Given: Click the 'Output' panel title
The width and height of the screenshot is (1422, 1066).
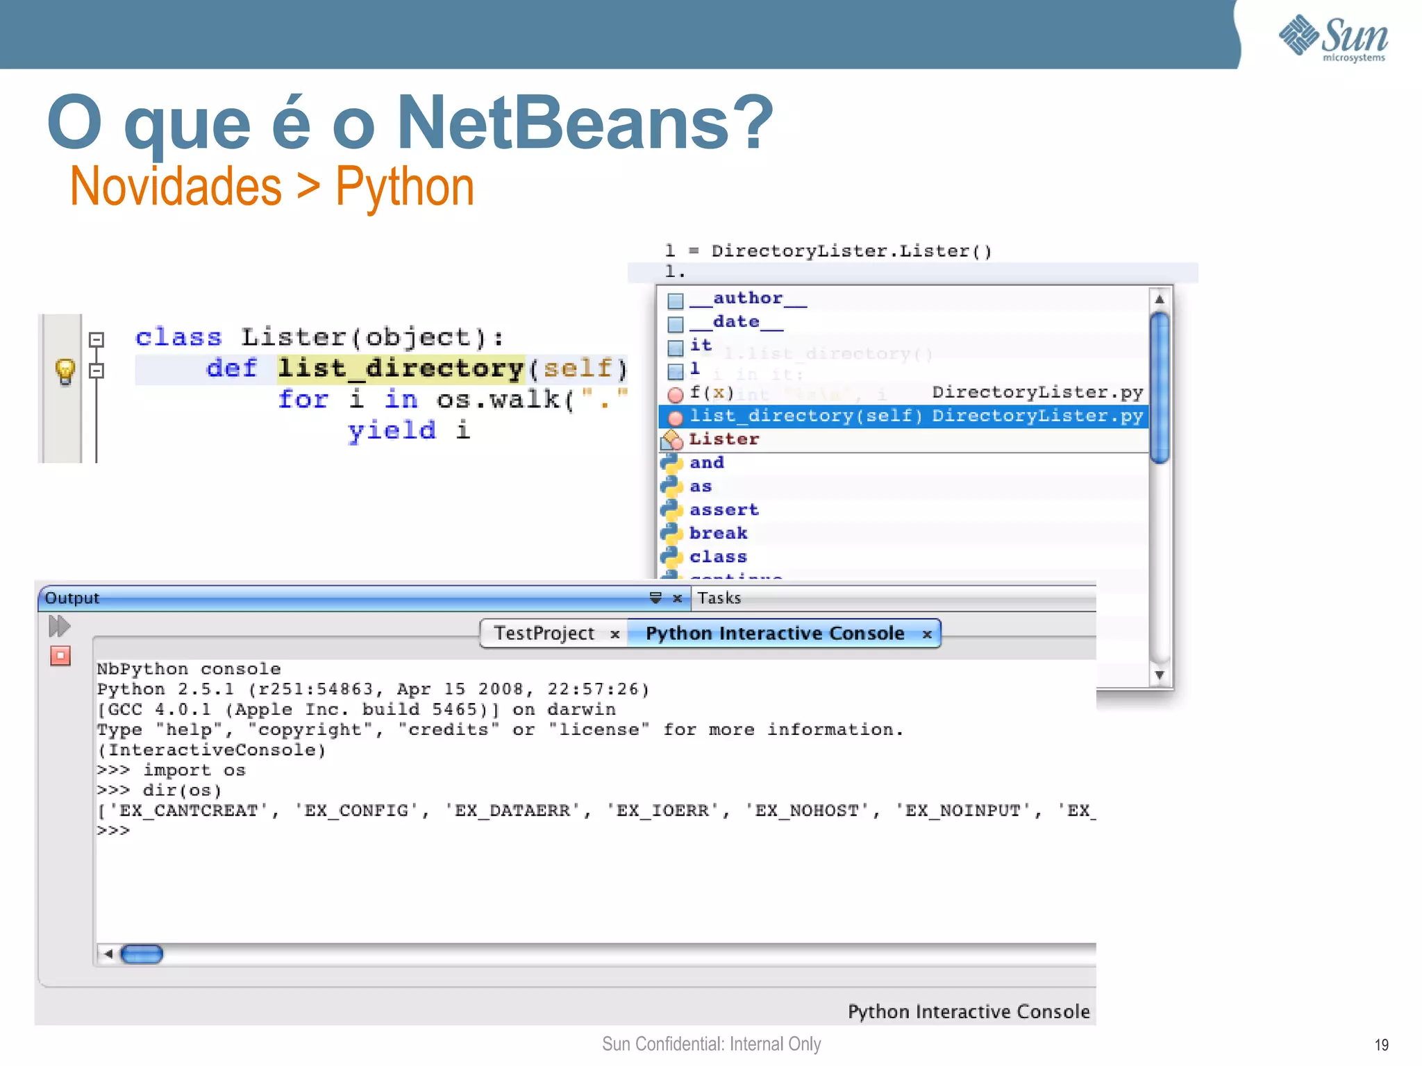Looking at the screenshot, I should tap(72, 598).
